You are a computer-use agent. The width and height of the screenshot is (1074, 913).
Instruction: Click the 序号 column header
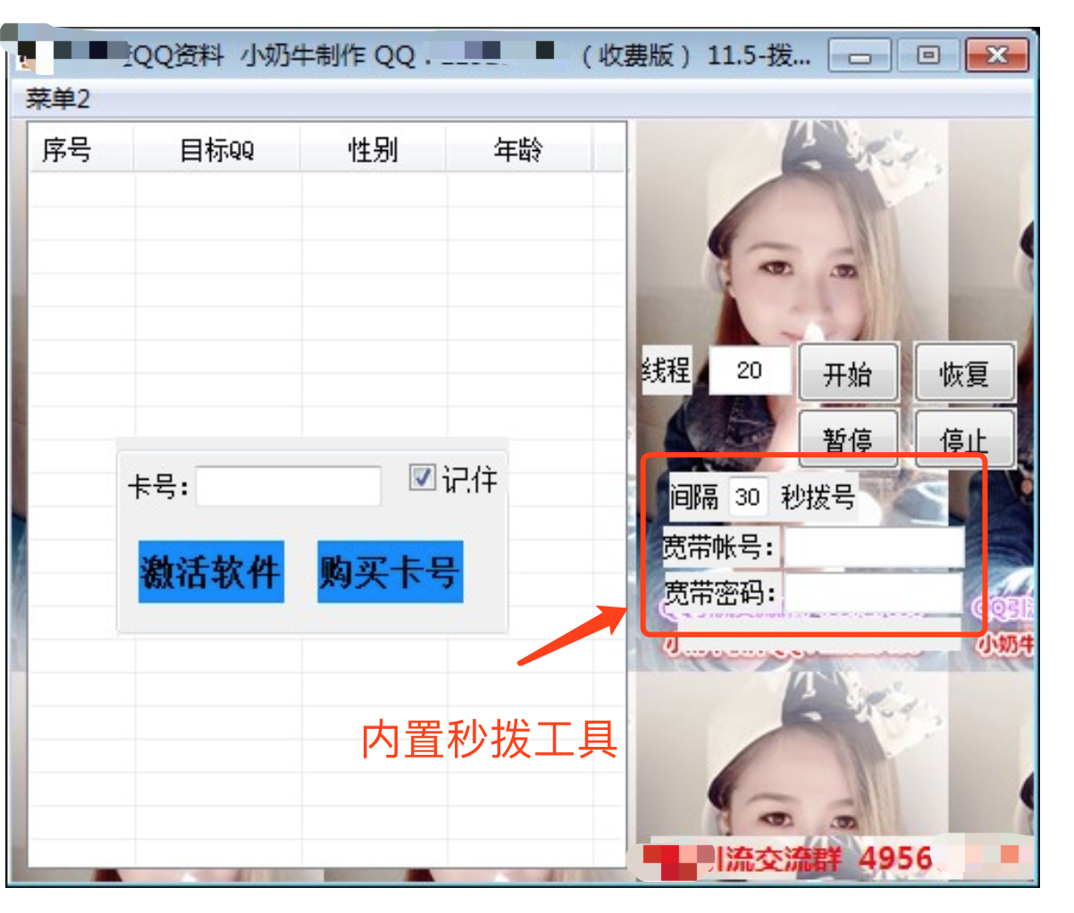point(81,149)
